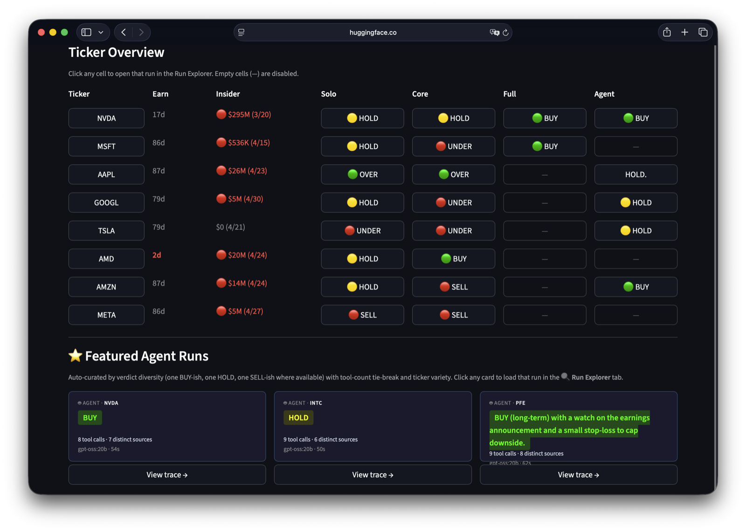Open AMZN Agent BUY run
The height and width of the screenshot is (532, 746).
tap(636, 287)
